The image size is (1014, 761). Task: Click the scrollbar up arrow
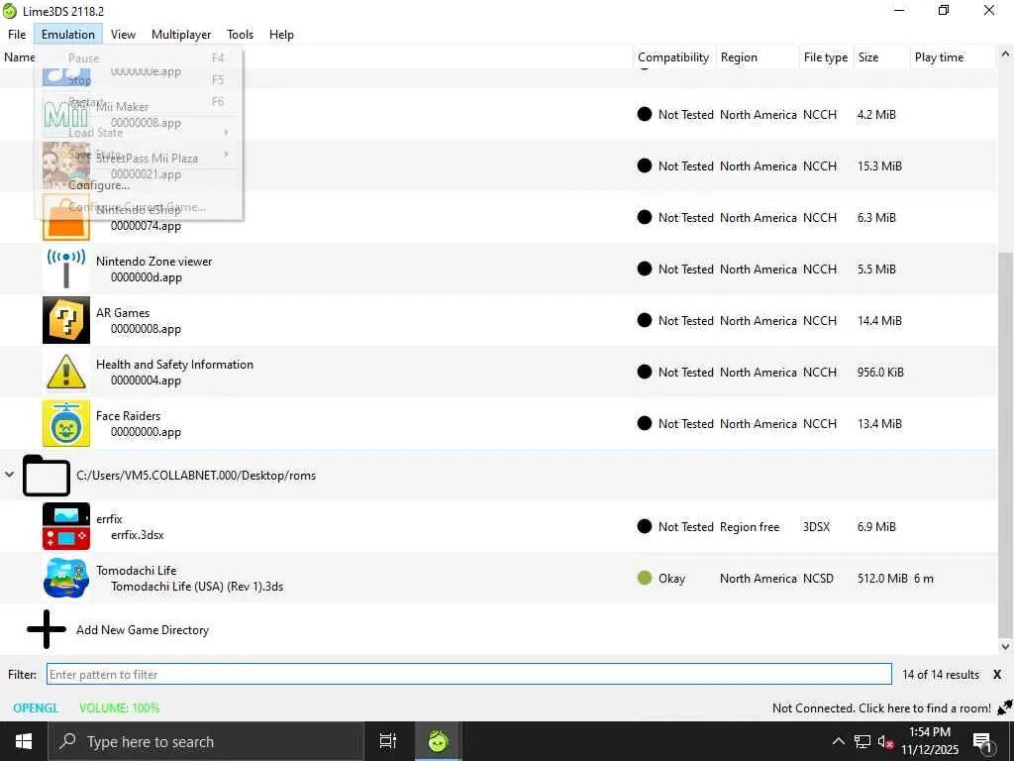tap(1005, 54)
